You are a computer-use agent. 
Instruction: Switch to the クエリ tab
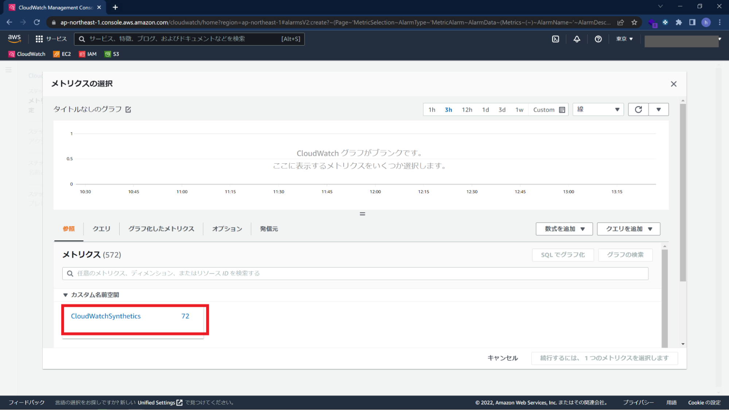coord(101,229)
